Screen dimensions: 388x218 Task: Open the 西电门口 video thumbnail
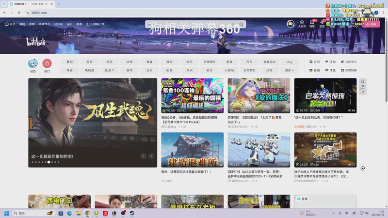[x=59, y=202]
